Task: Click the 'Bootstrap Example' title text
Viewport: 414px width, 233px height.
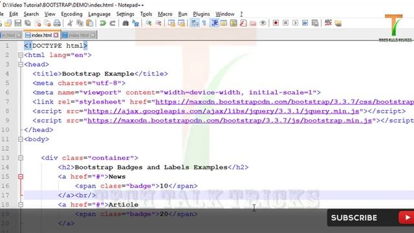Action: (x=98, y=74)
